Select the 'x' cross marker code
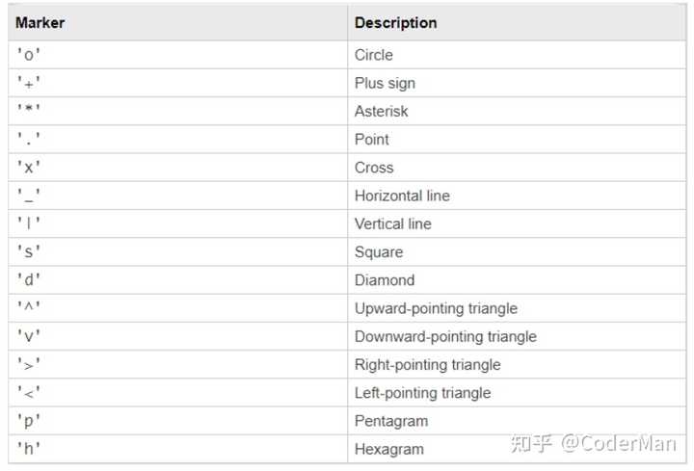The height and width of the screenshot is (471, 694). point(28,168)
